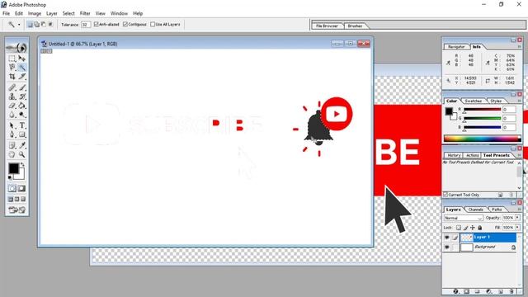Open the Image menu
This screenshot has width=528, height=297.
(x=35, y=13)
